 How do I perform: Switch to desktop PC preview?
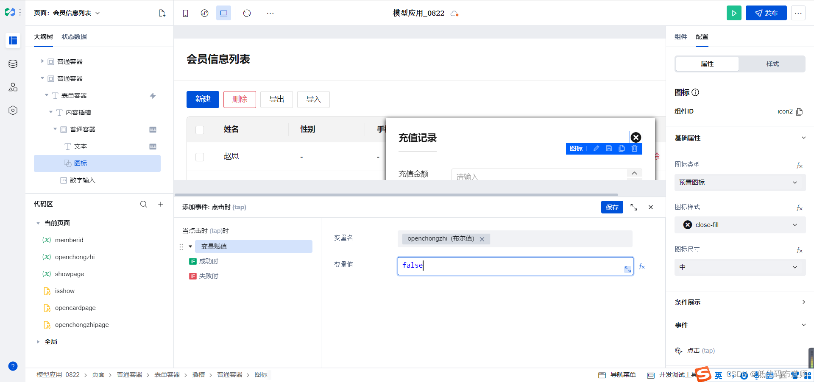coord(223,13)
